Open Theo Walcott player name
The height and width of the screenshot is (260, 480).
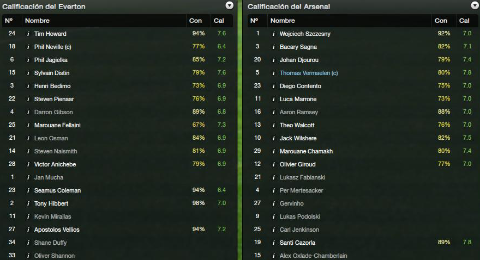tap(297, 125)
